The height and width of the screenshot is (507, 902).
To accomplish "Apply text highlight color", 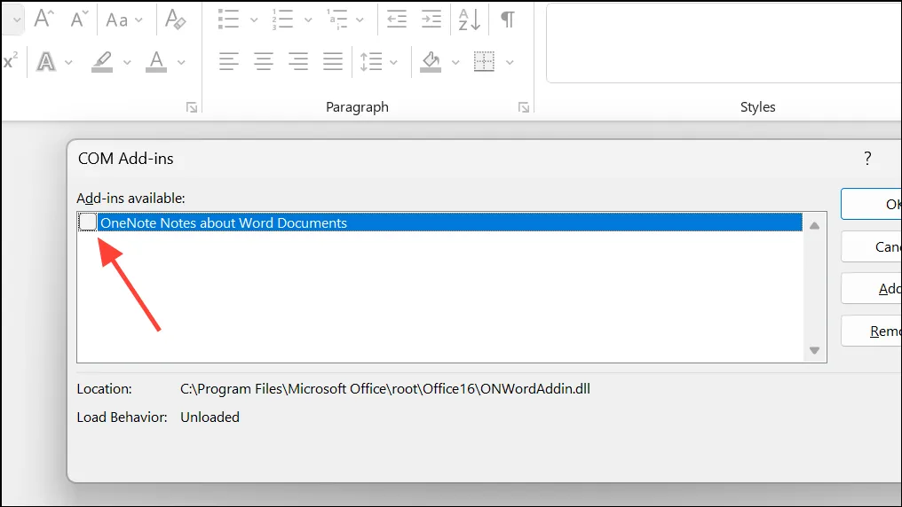I will (102, 61).
